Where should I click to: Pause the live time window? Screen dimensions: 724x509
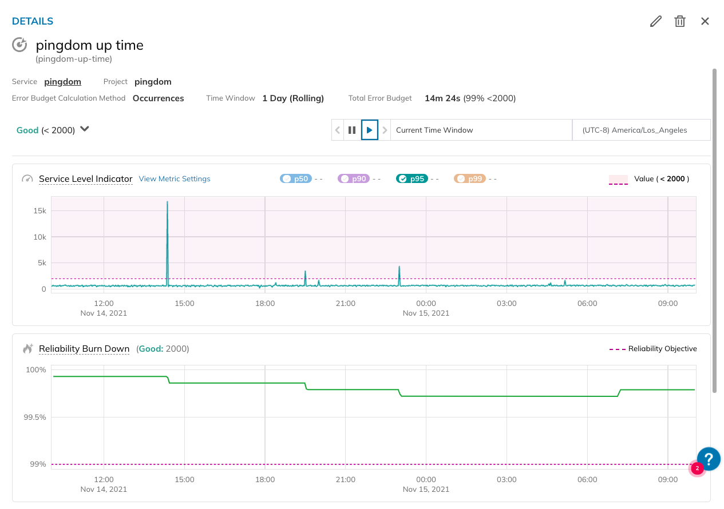(352, 130)
